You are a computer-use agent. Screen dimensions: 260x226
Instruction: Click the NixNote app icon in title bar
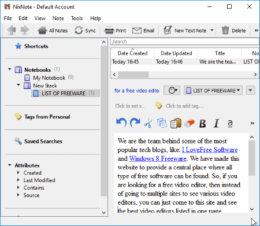[7, 6]
